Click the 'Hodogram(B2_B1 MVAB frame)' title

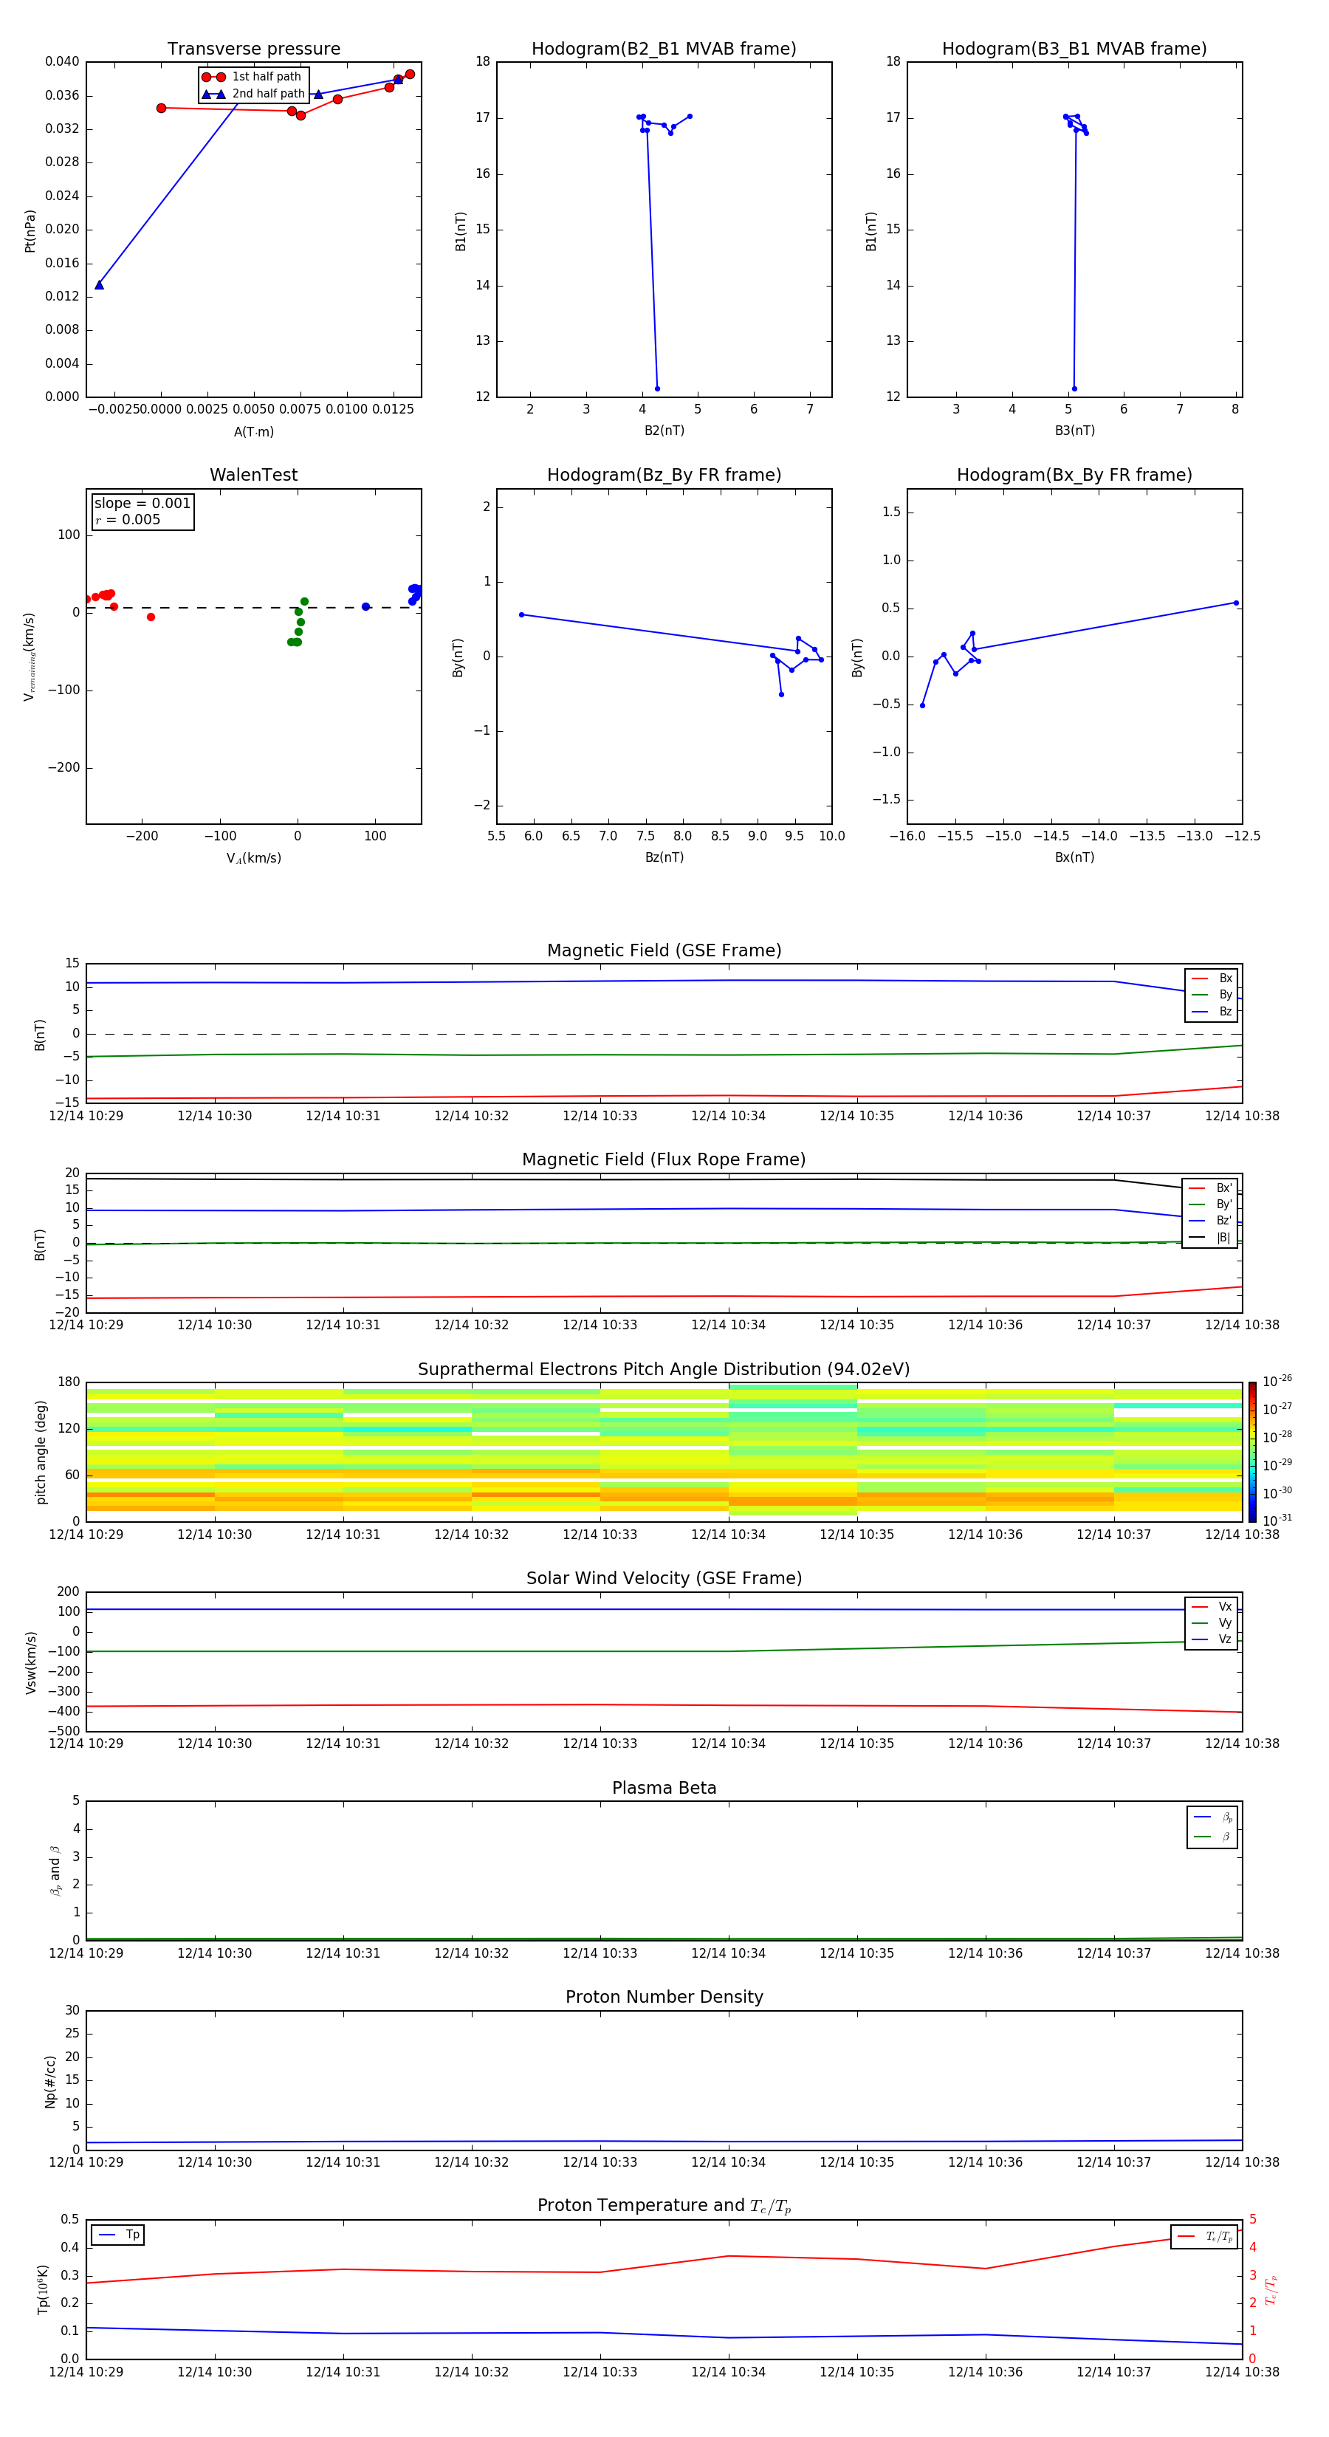664,49
